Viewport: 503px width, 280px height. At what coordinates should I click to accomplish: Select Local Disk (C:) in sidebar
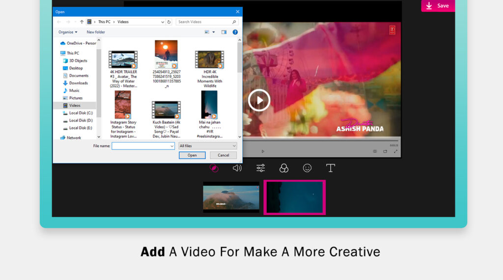click(81, 113)
